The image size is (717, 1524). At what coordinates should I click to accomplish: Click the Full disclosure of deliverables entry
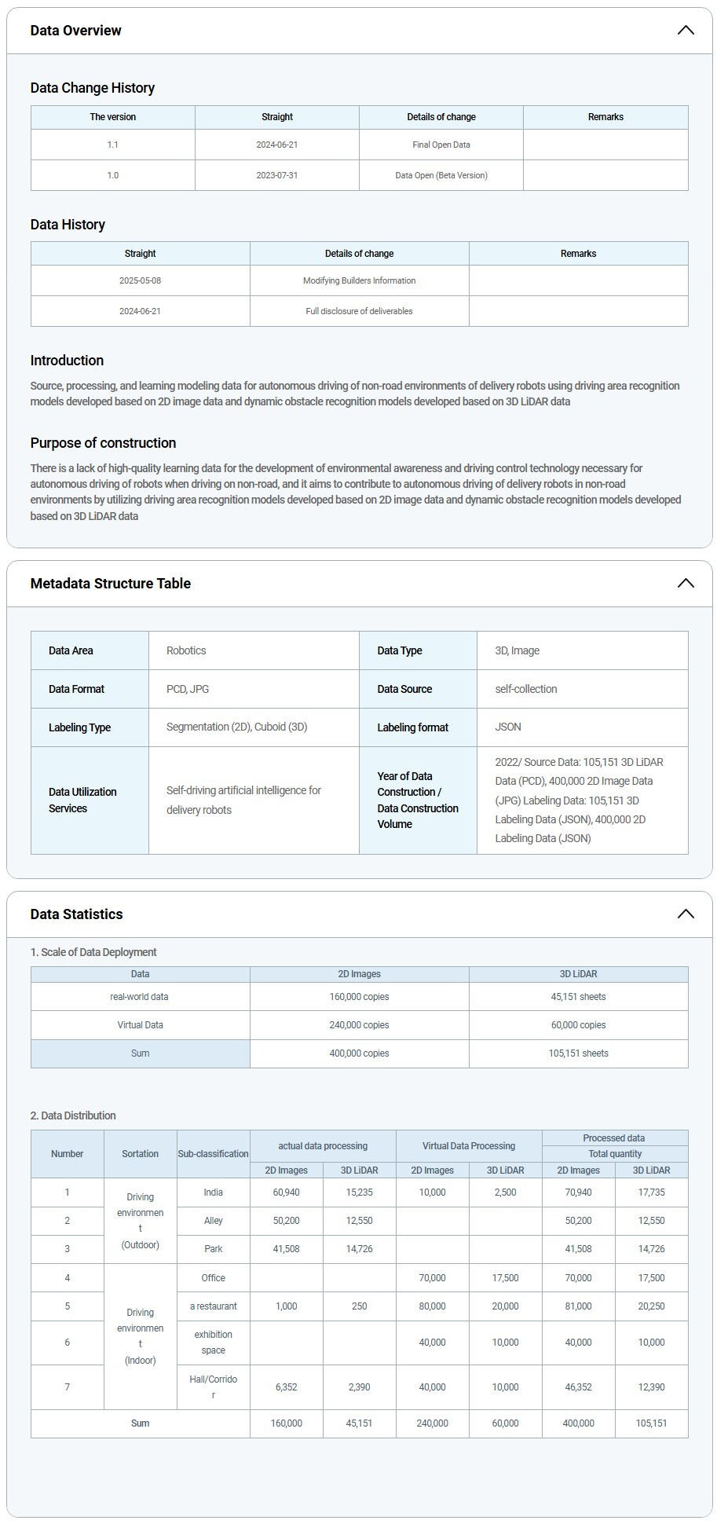click(x=359, y=311)
